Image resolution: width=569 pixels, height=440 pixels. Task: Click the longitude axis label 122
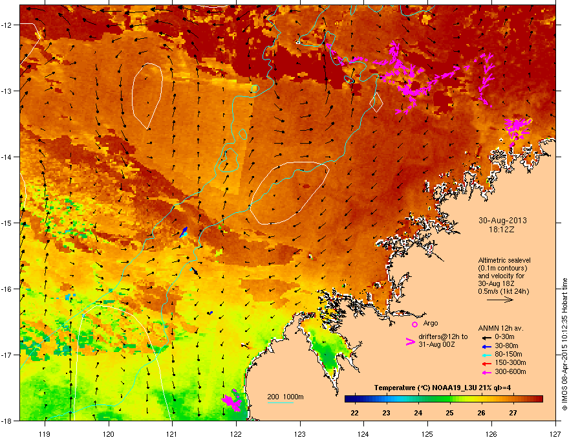(x=236, y=434)
